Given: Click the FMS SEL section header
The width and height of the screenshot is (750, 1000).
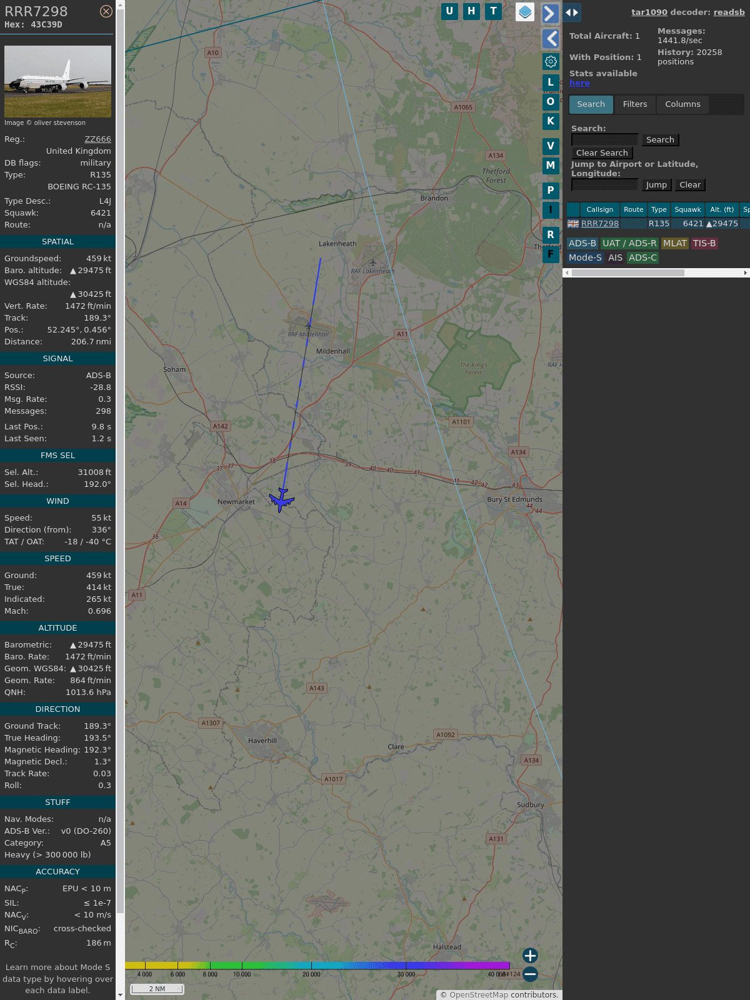Looking at the screenshot, I should [x=57, y=455].
